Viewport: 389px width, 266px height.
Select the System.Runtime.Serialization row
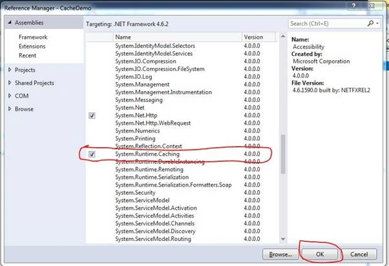182,178
